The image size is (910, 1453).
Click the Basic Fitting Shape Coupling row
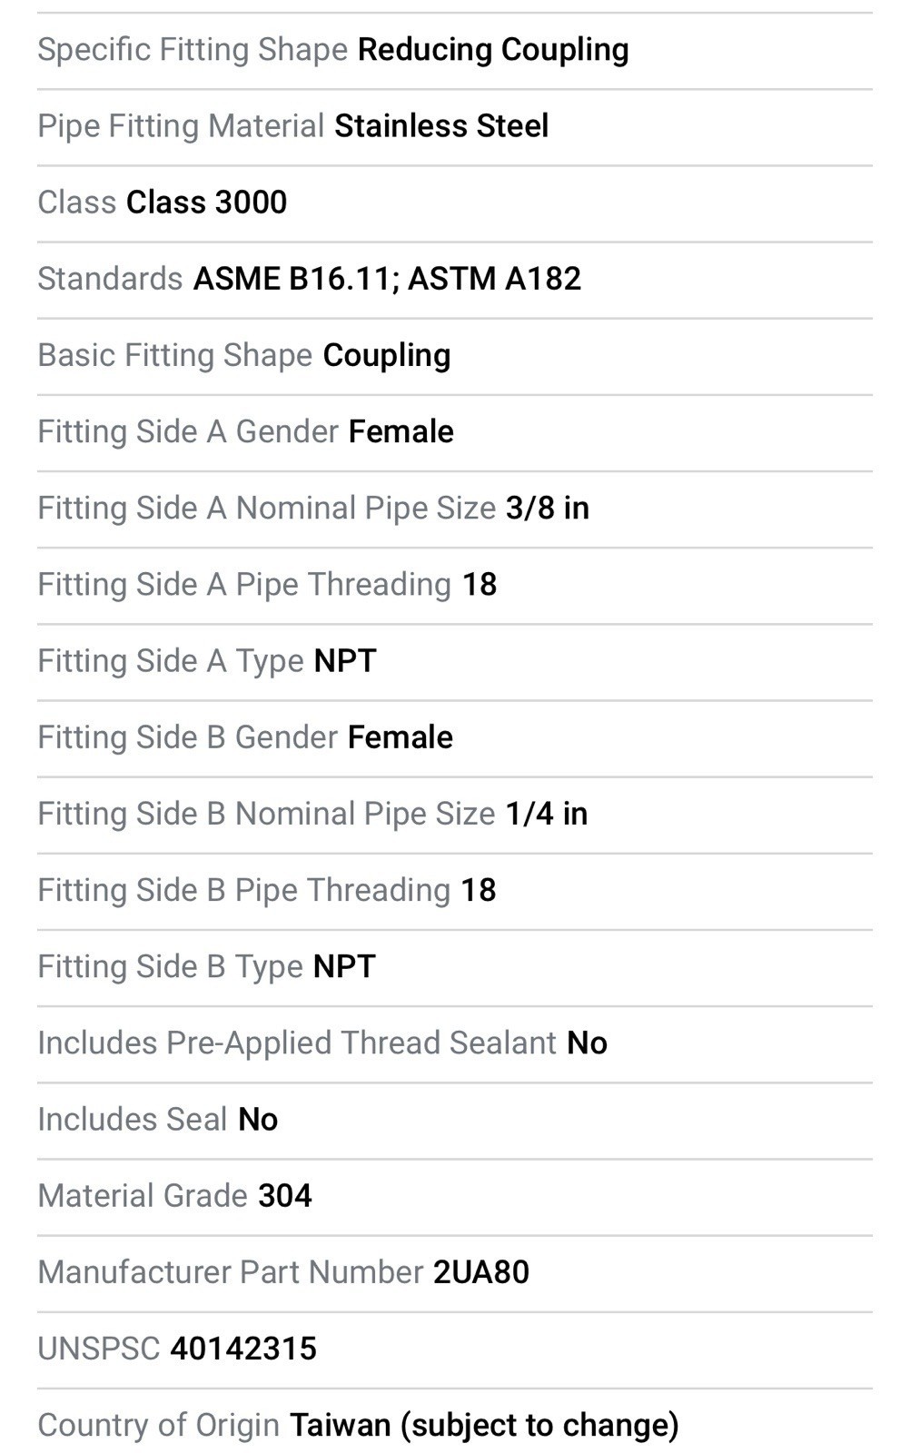tap(455, 356)
